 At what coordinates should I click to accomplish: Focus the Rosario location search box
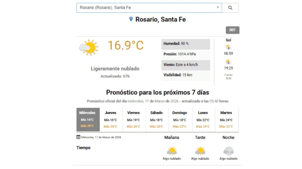[149, 8]
